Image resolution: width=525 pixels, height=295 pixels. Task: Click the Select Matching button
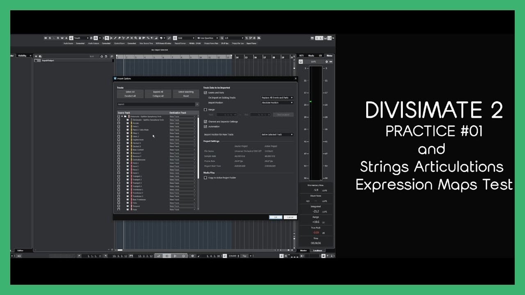point(186,92)
